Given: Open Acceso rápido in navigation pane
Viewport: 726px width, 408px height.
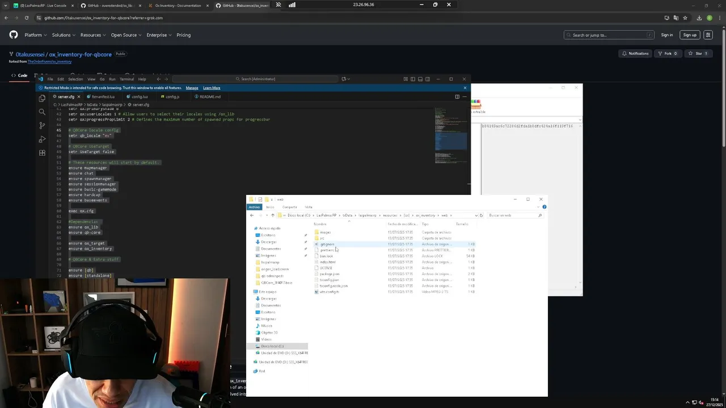Looking at the screenshot, I should pos(269,228).
